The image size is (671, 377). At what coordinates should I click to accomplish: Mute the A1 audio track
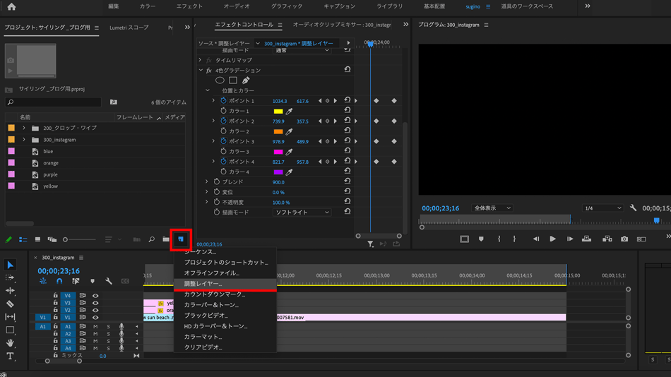(x=95, y=327)
